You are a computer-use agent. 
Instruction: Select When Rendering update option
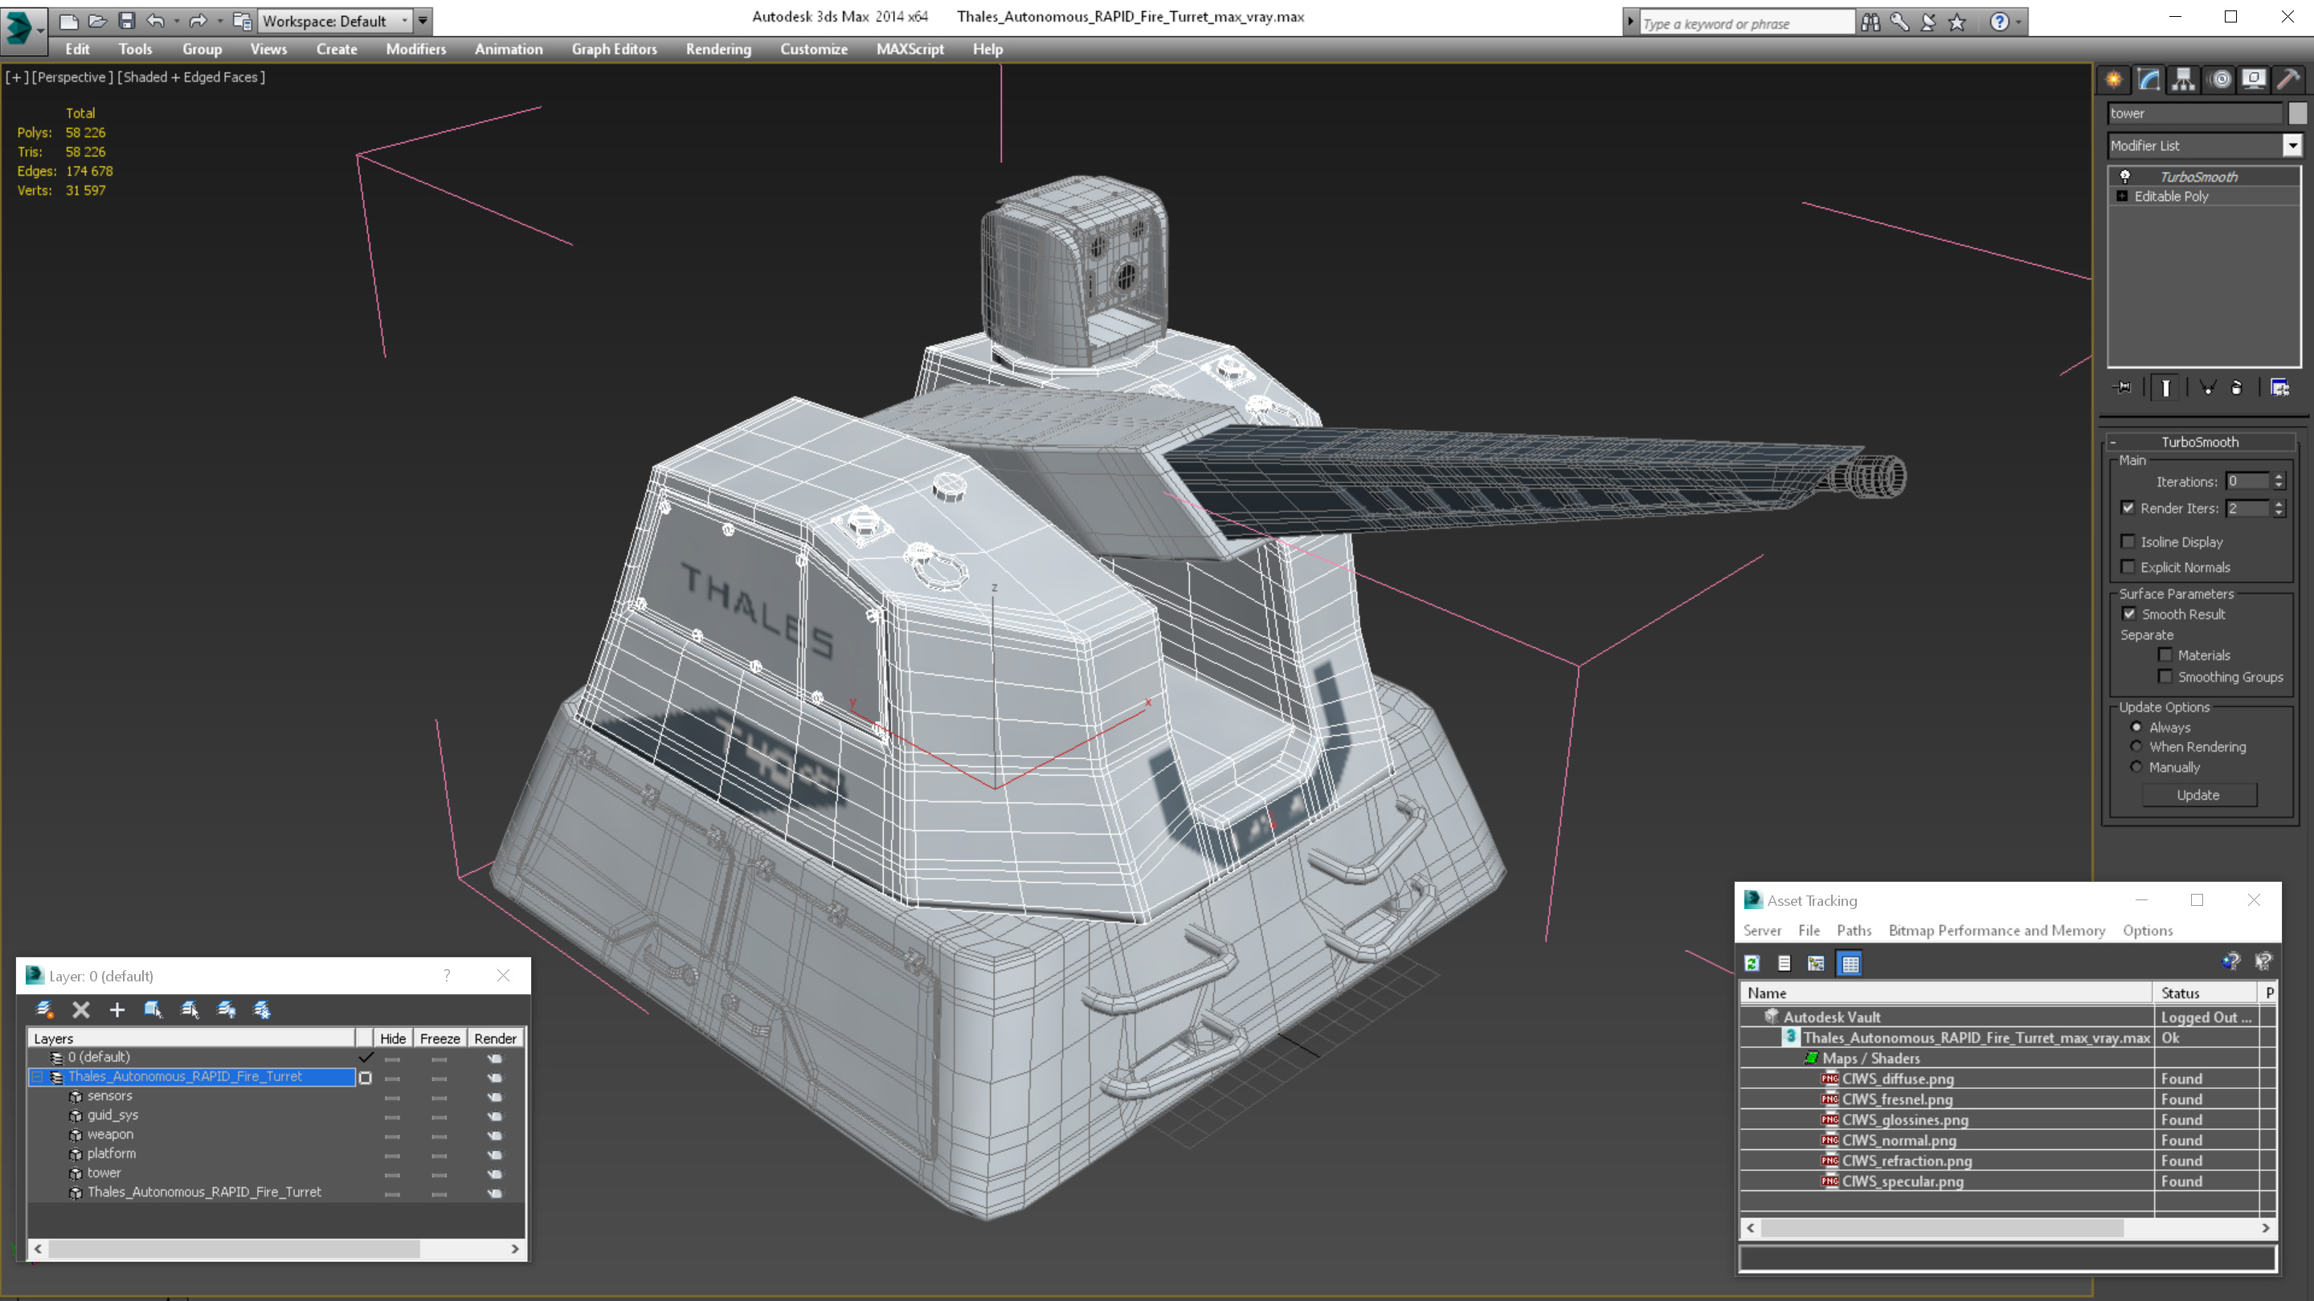[x=2137, y=747]
